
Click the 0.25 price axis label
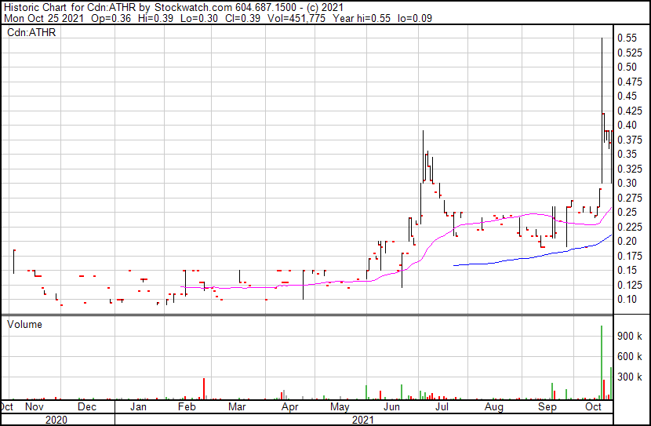[627, 212]
